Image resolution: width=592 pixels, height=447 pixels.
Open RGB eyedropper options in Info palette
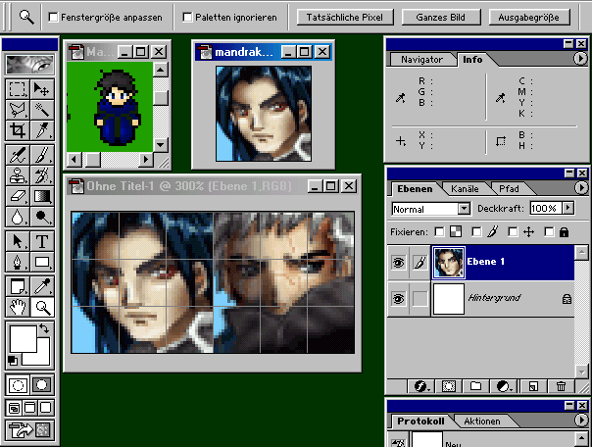click(401, 98)
